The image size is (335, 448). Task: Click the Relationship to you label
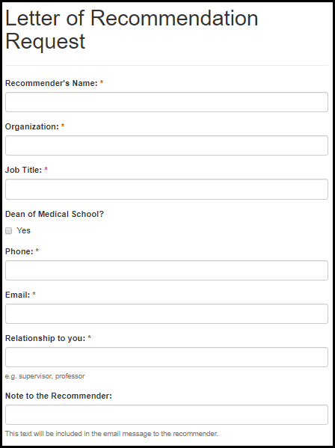pyautogui.click(x=45, y=338)
